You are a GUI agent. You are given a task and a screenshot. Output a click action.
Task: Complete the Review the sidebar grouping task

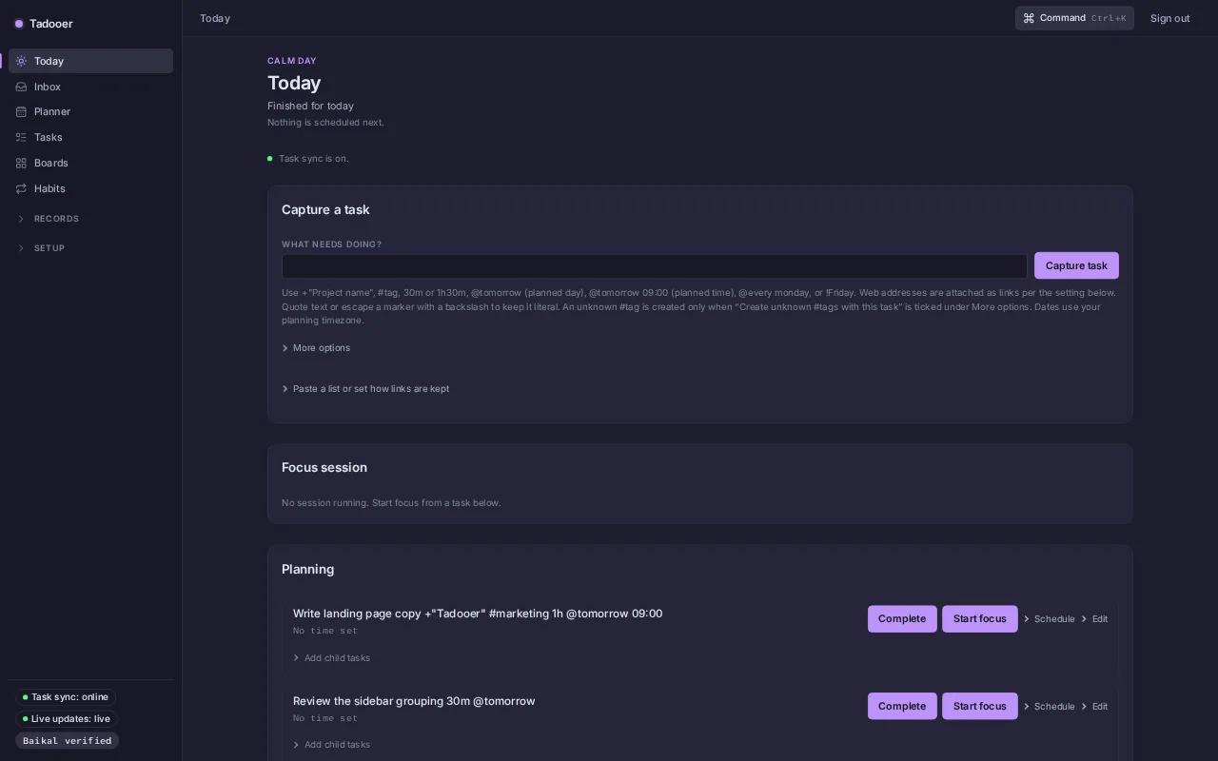[902, 706]
